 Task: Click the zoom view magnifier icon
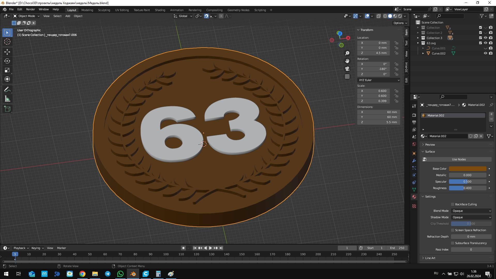tap(347, 53)
